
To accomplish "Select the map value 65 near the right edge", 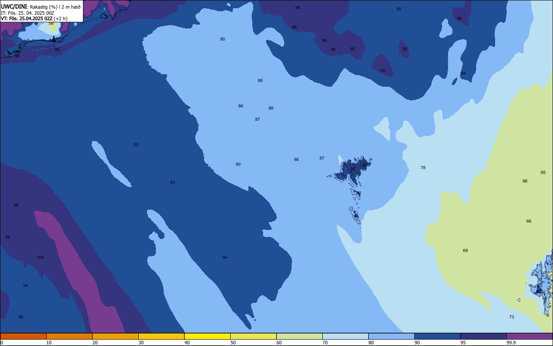I will (x=543, y=173).
